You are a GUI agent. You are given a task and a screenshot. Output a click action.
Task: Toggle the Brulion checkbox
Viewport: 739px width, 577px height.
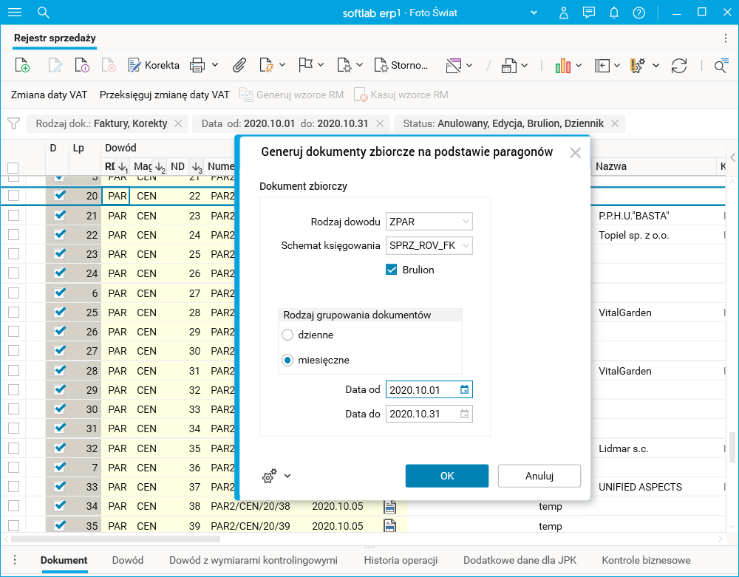click(392, 270)
